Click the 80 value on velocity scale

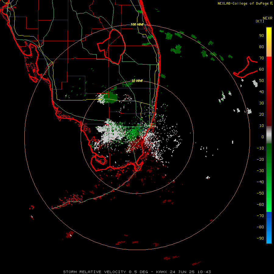[262, 47]
